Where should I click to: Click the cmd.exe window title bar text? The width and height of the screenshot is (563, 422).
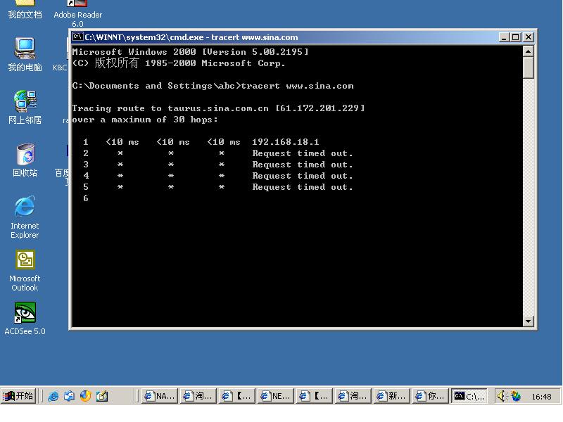pyautogui.click(x=191, y=37)
